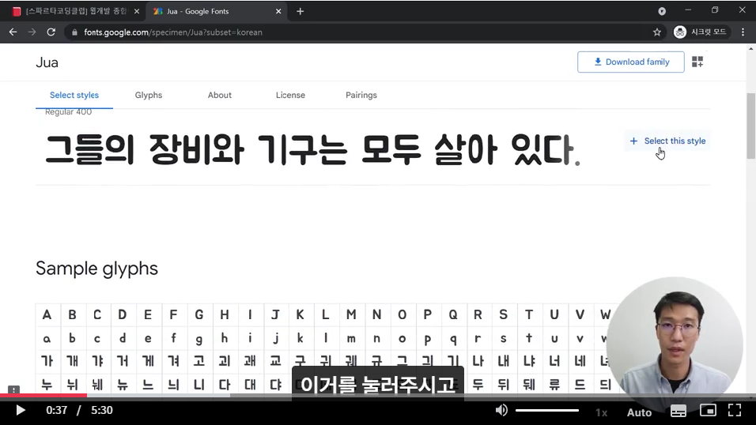The image size is (756, 425).
Task: Click the glyph cell Q
Action: click(x=453, y=314)
